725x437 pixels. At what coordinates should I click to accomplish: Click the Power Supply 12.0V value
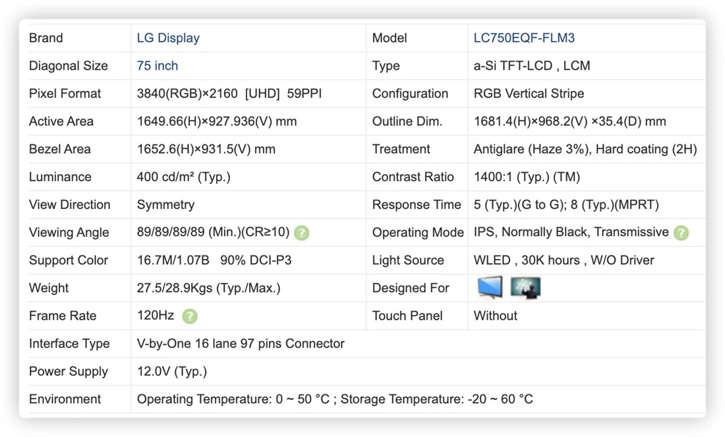[172, 371]
